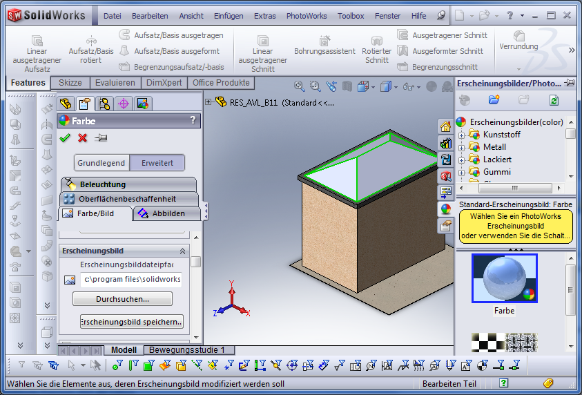The image size is (582, 395).
Task: Pin the Farbe property panel open
Action: [101, 138]
